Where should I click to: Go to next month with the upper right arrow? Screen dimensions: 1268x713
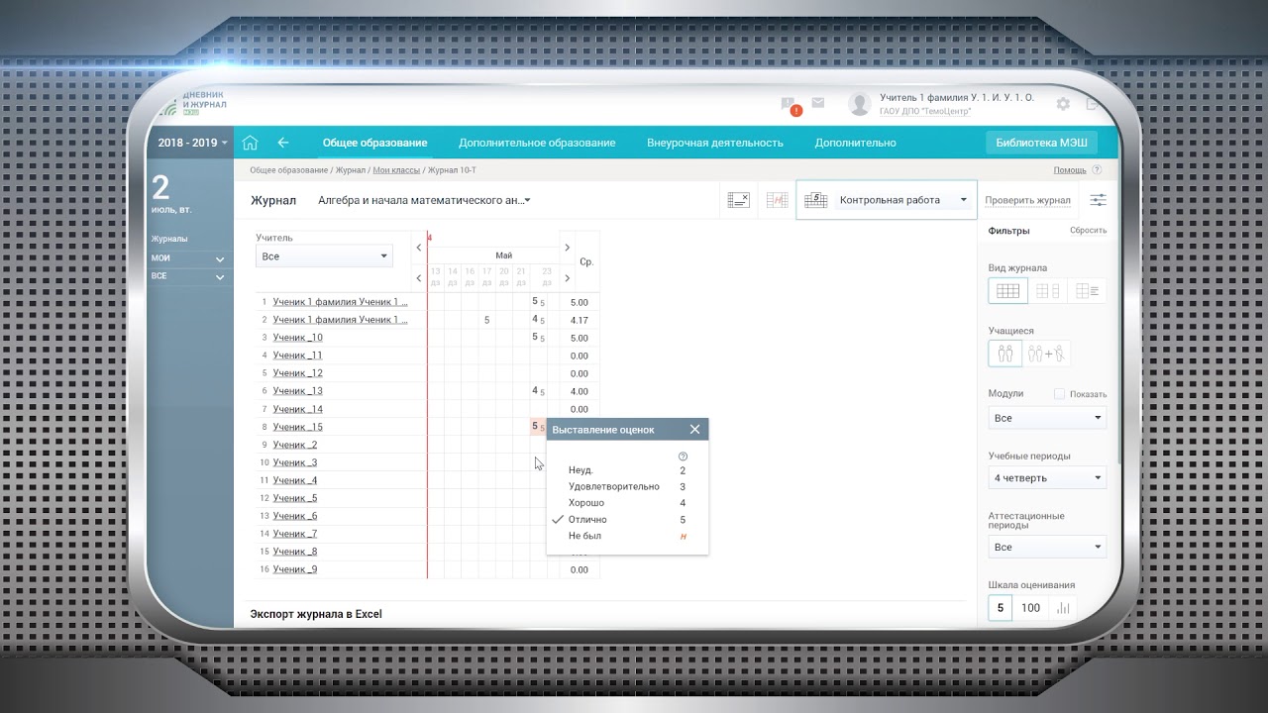(x=567, y=248)
